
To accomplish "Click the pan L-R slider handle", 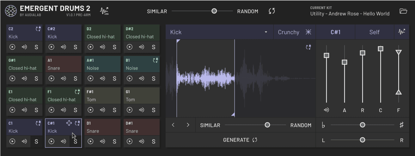I will coord(363,140).
